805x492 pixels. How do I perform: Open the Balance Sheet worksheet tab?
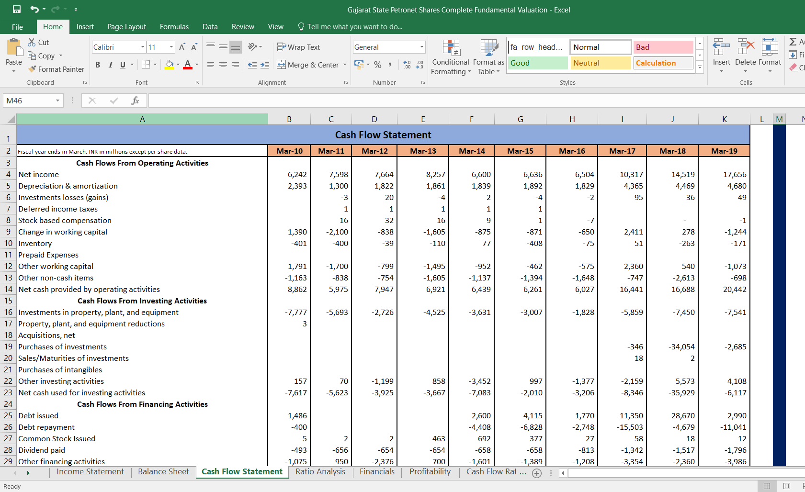click(x=163, y=472)
